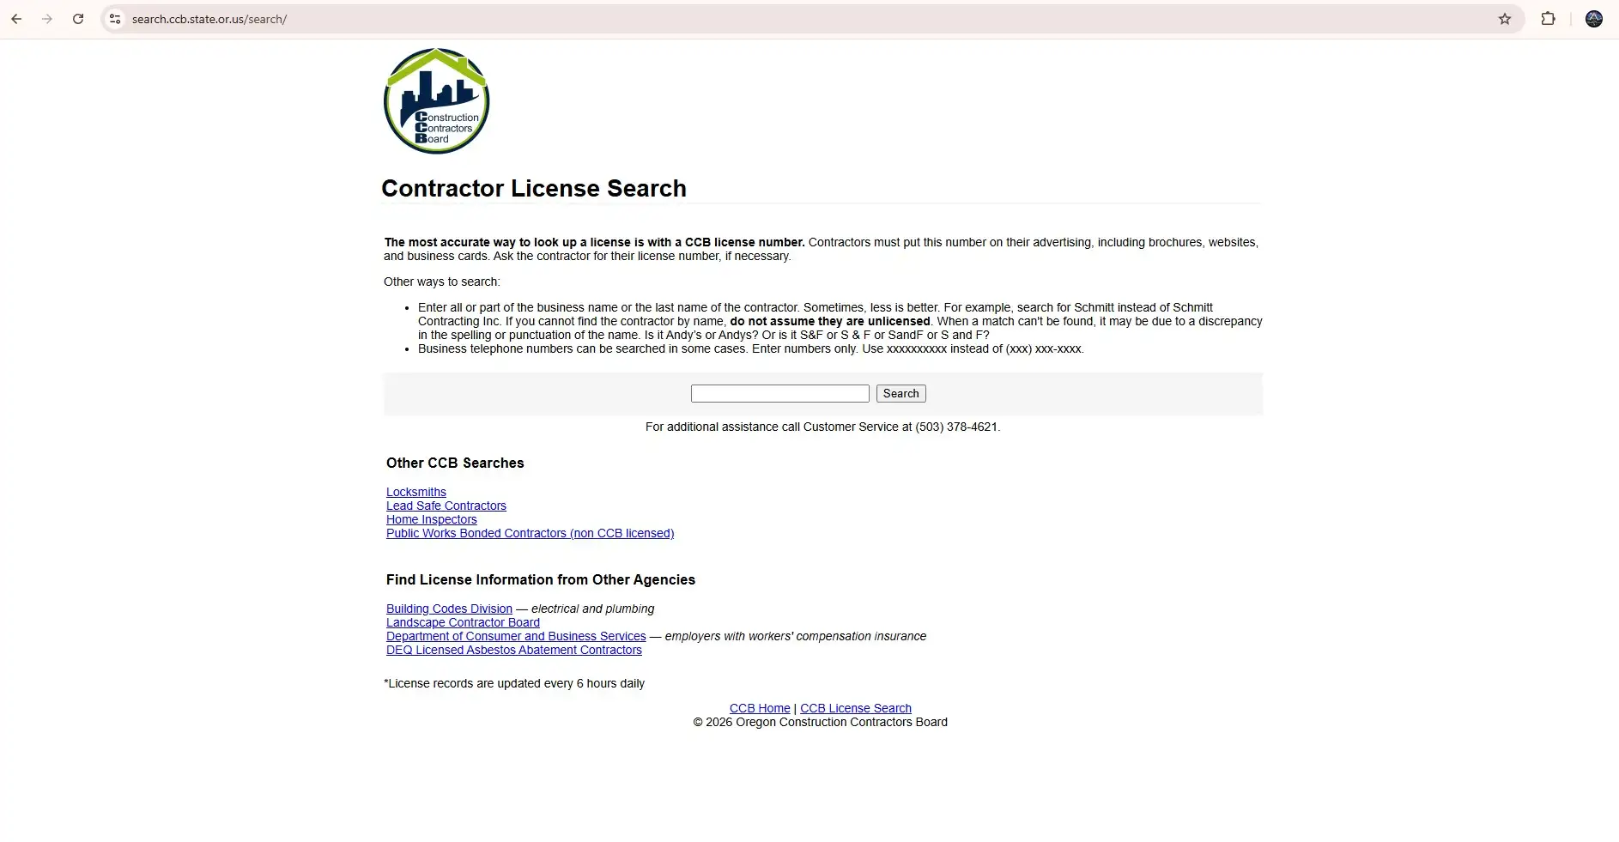The image size is (1619, 842).
Task: Bookmark this page with the star icon
Action: [x=1504, y=19]
